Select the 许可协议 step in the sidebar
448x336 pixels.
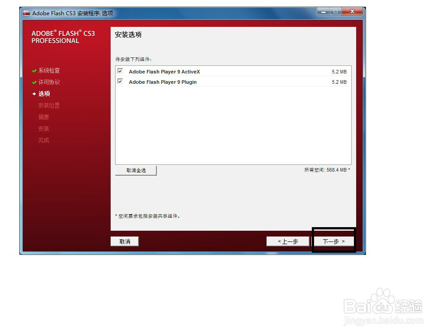point(49,82)
